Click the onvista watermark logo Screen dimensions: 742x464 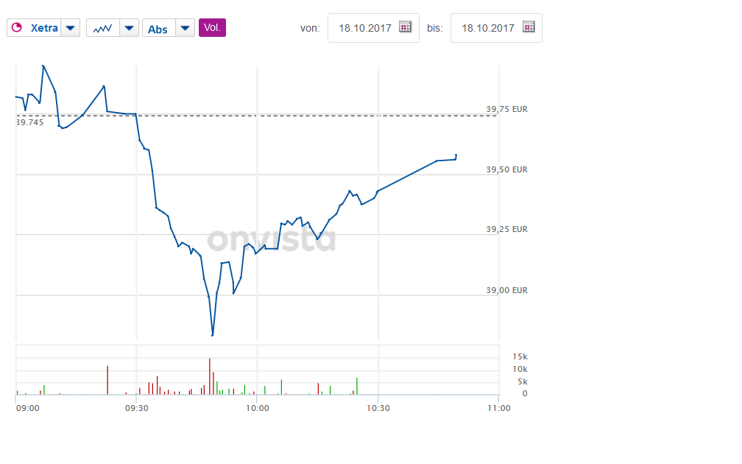tap(271, 240)
